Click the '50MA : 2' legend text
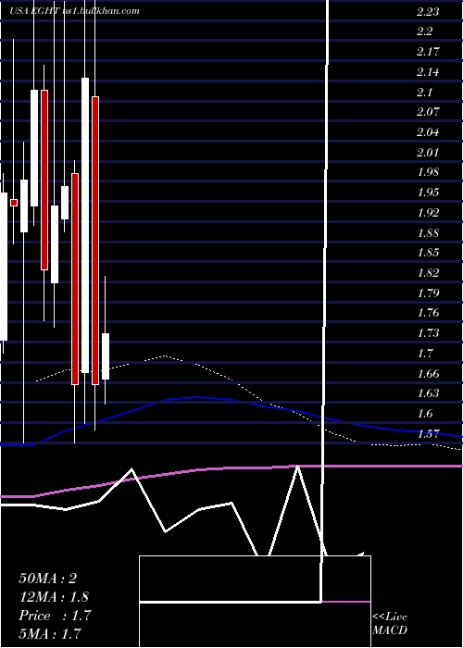463x648 pixels. pyautogui.click(x=48, y=579)
